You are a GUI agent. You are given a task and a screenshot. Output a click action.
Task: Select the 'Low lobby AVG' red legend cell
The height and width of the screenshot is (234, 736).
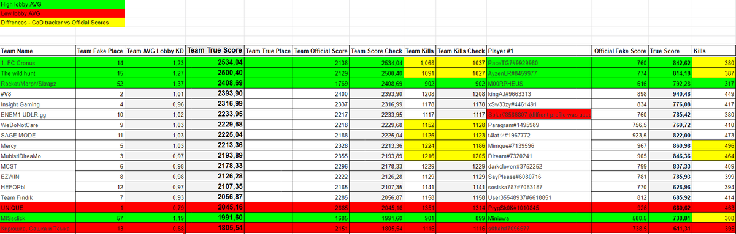[x=62, y=13]
